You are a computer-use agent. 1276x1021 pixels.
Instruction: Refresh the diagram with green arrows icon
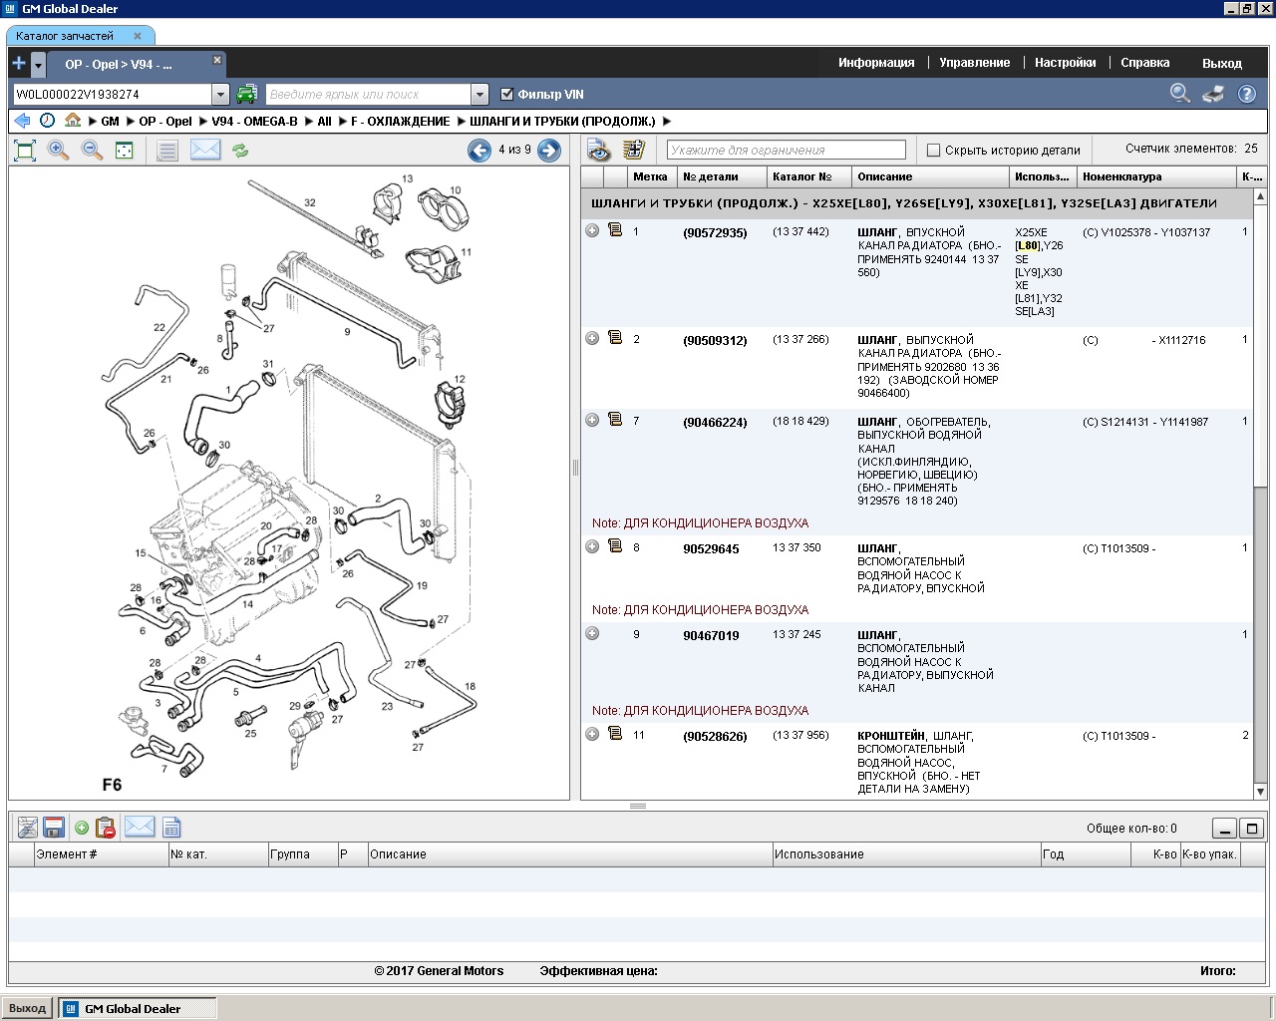(240, 151)
